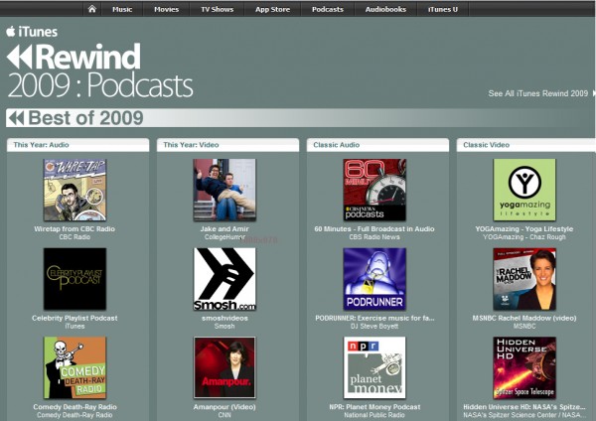Click MSNBC author text under Rachel Maddow
This screenshot has width=596, height=421.
click(524, 326)
